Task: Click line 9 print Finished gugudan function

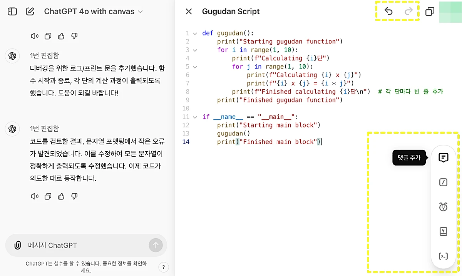Action: tap(280, 100)
